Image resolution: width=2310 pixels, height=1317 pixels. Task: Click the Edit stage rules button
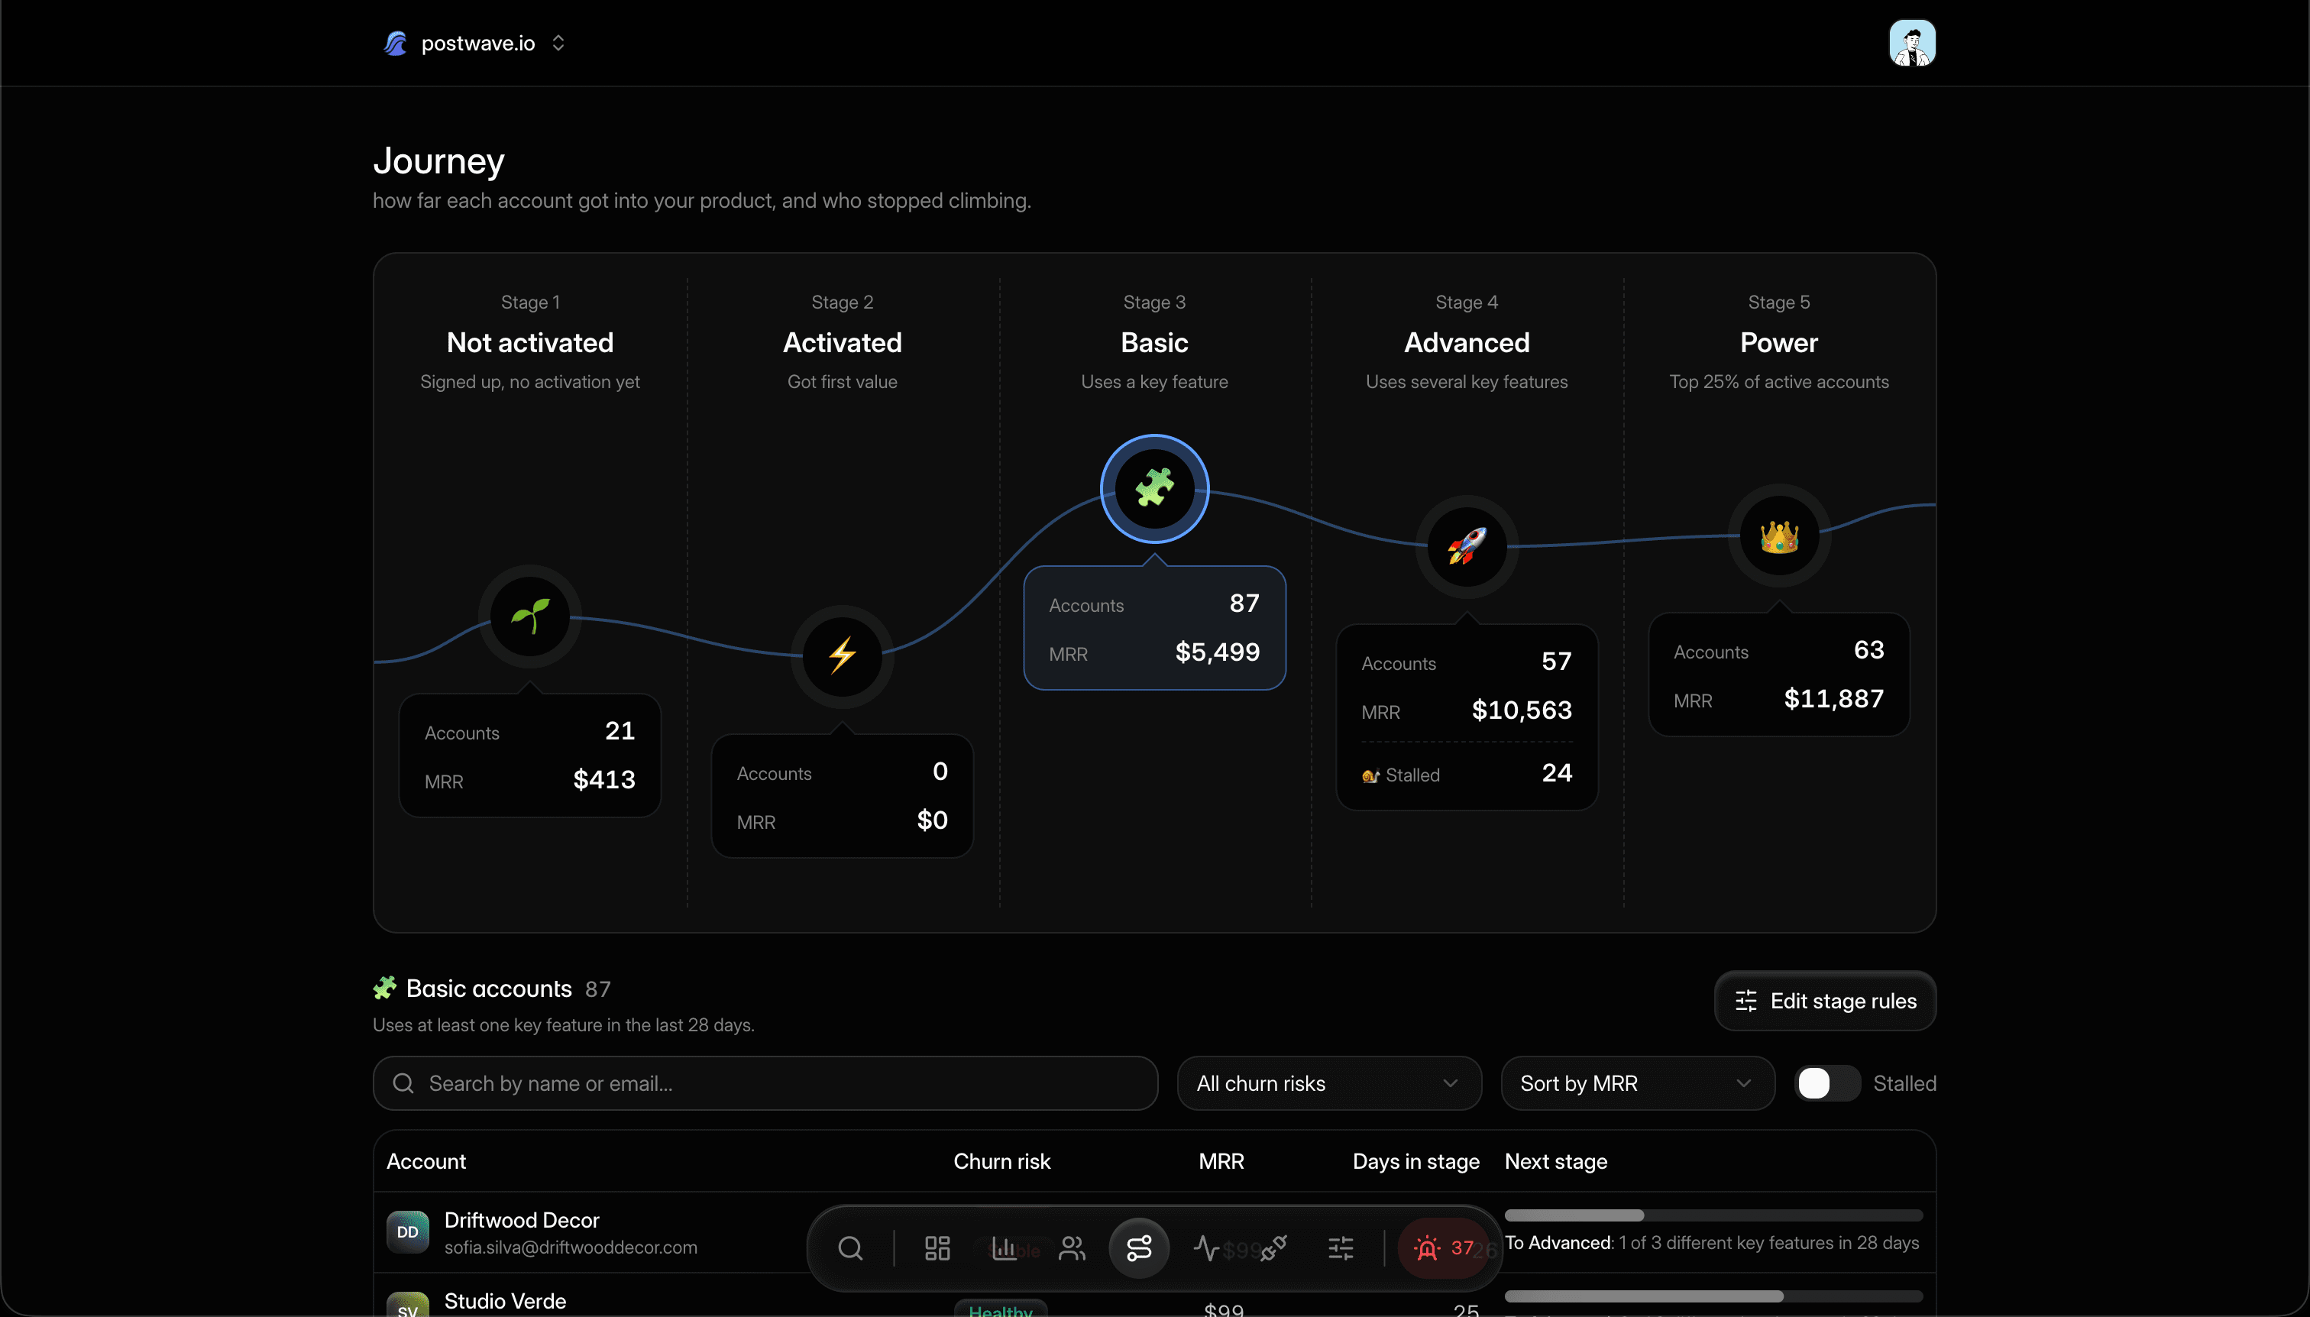tap(1824, 1001)
